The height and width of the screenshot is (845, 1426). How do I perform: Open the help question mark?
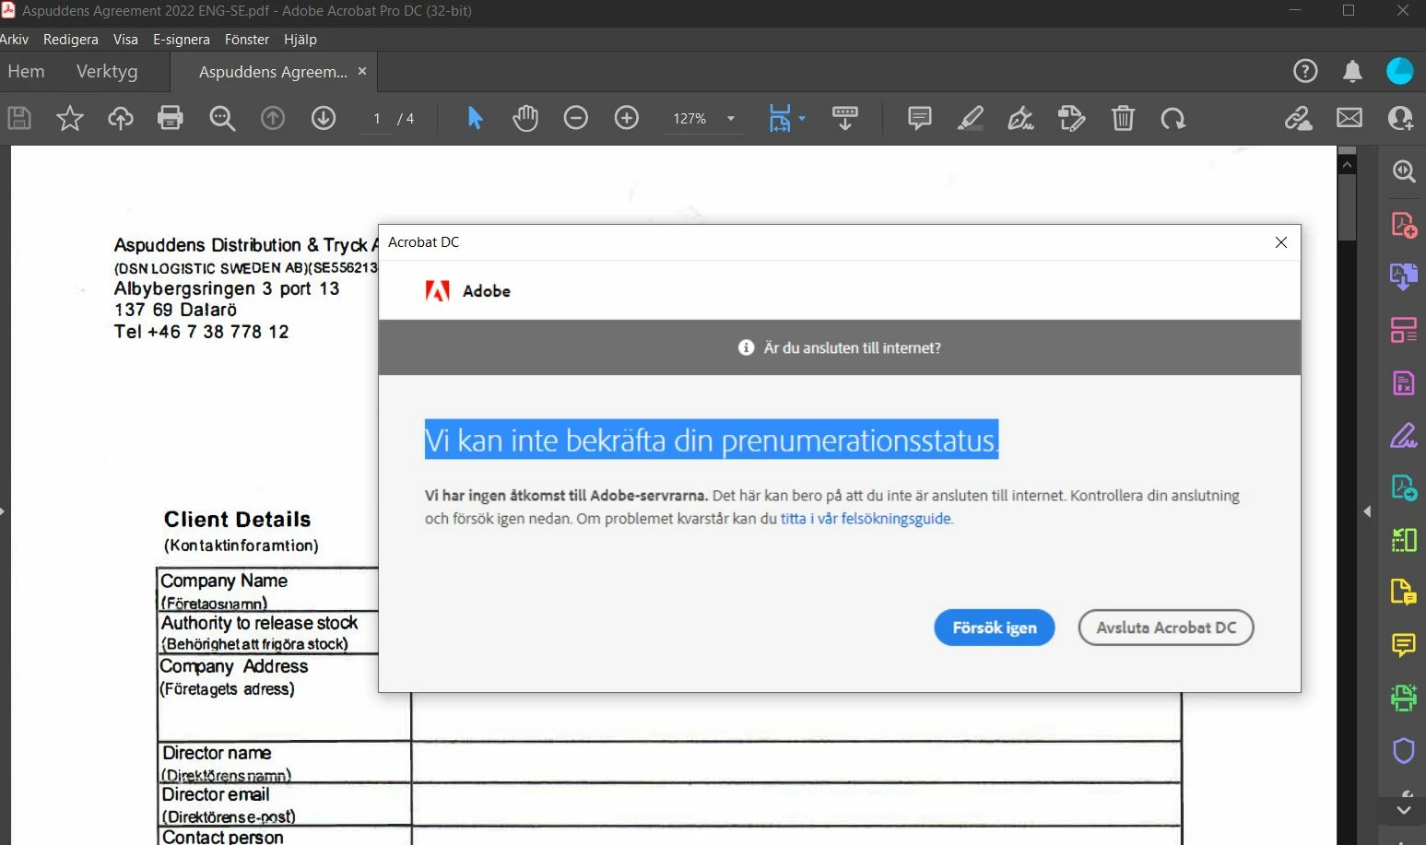tap(1305, 71)
